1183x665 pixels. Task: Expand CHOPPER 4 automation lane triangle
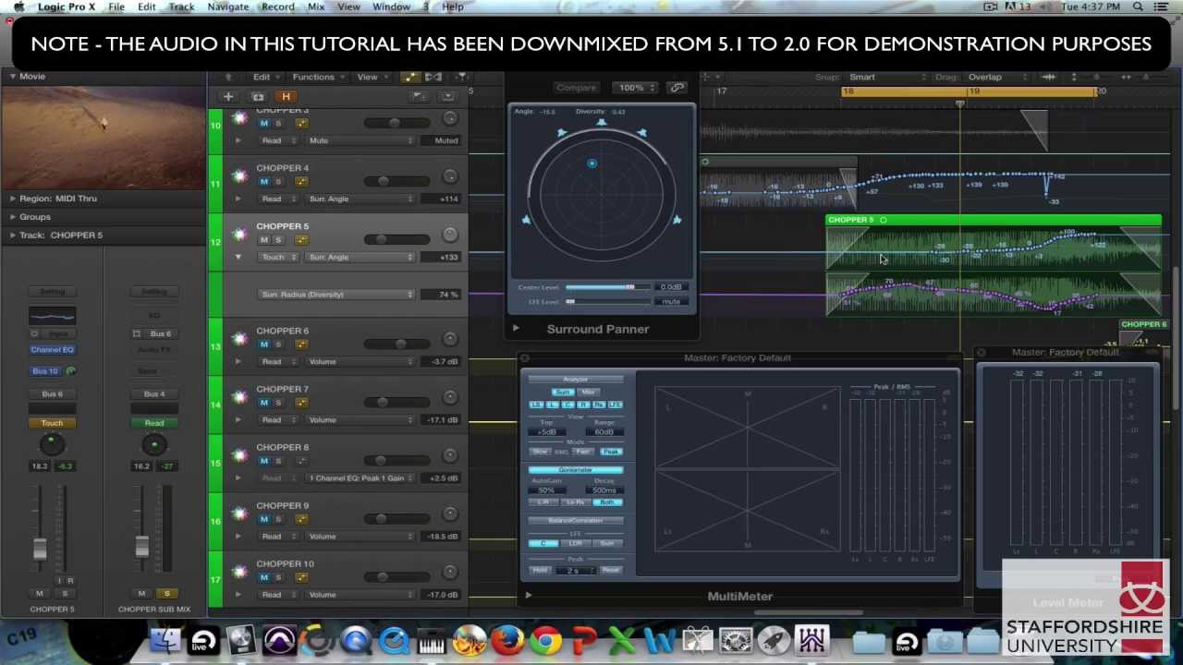click(x=238, y=199)
